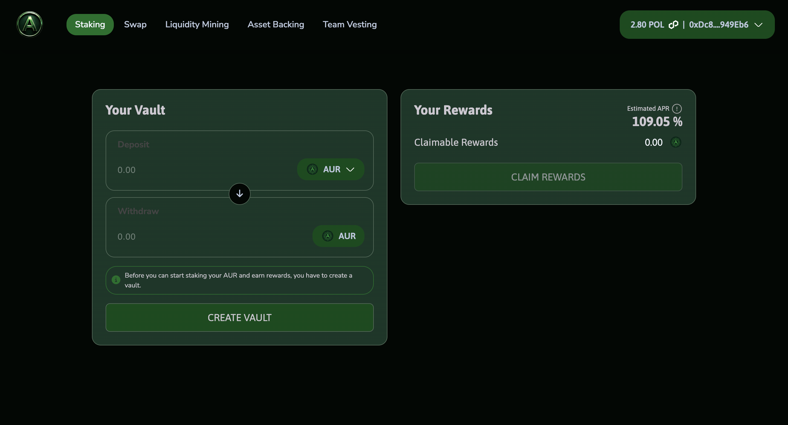Click the green info icon in vault notice
Screen dimensions: 788x425
tap(116, 280)
